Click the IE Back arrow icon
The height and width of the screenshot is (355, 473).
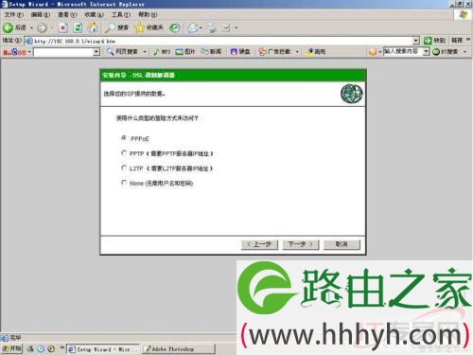(8, 27)
